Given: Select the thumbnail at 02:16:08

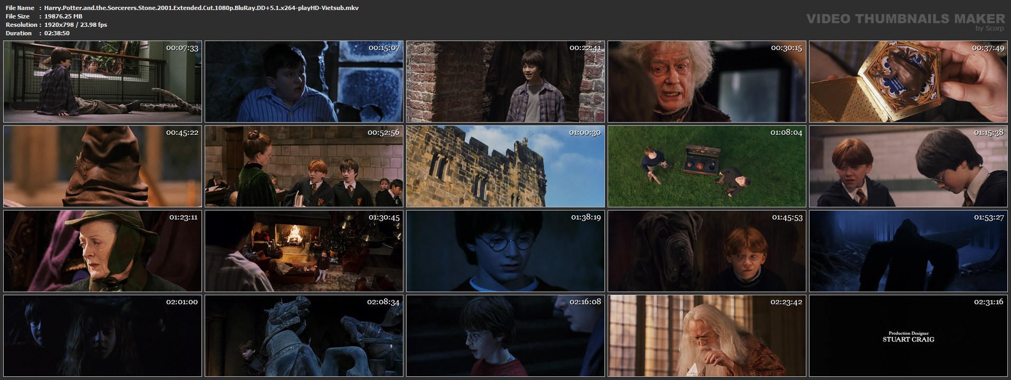Looking at the screenshot, I should pos(505,336).
